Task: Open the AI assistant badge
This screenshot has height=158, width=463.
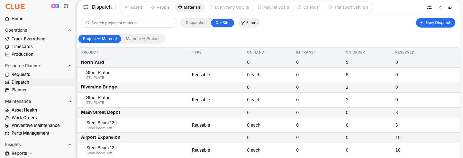Action: (55, 6)
